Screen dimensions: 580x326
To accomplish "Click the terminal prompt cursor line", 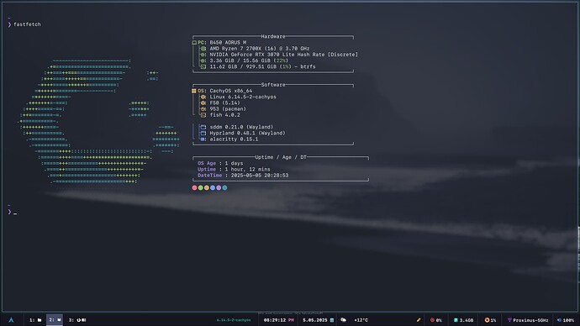I will pos(13,213).
